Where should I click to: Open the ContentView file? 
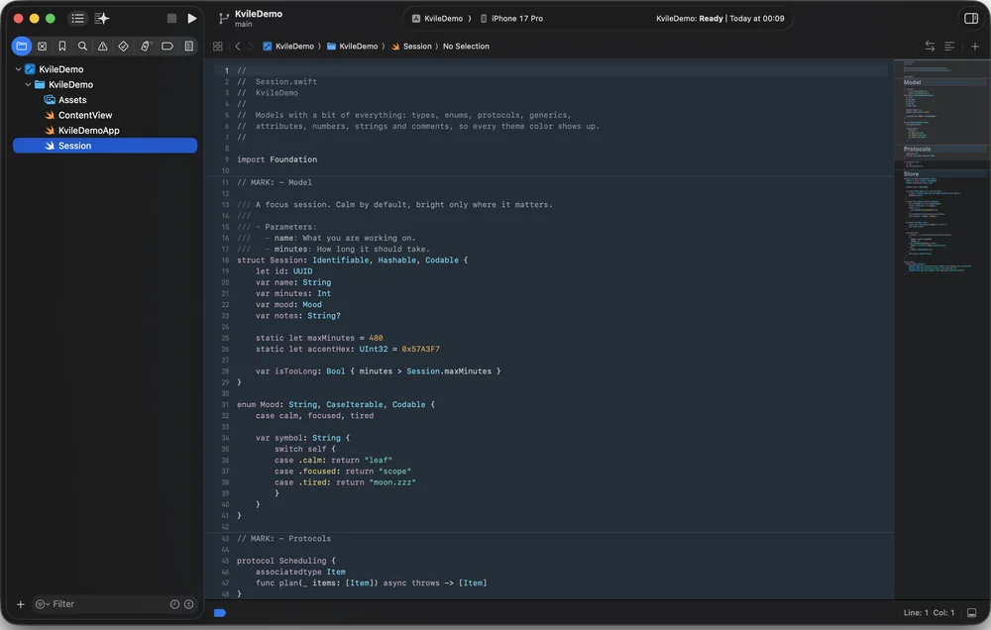tap(85, 115)
